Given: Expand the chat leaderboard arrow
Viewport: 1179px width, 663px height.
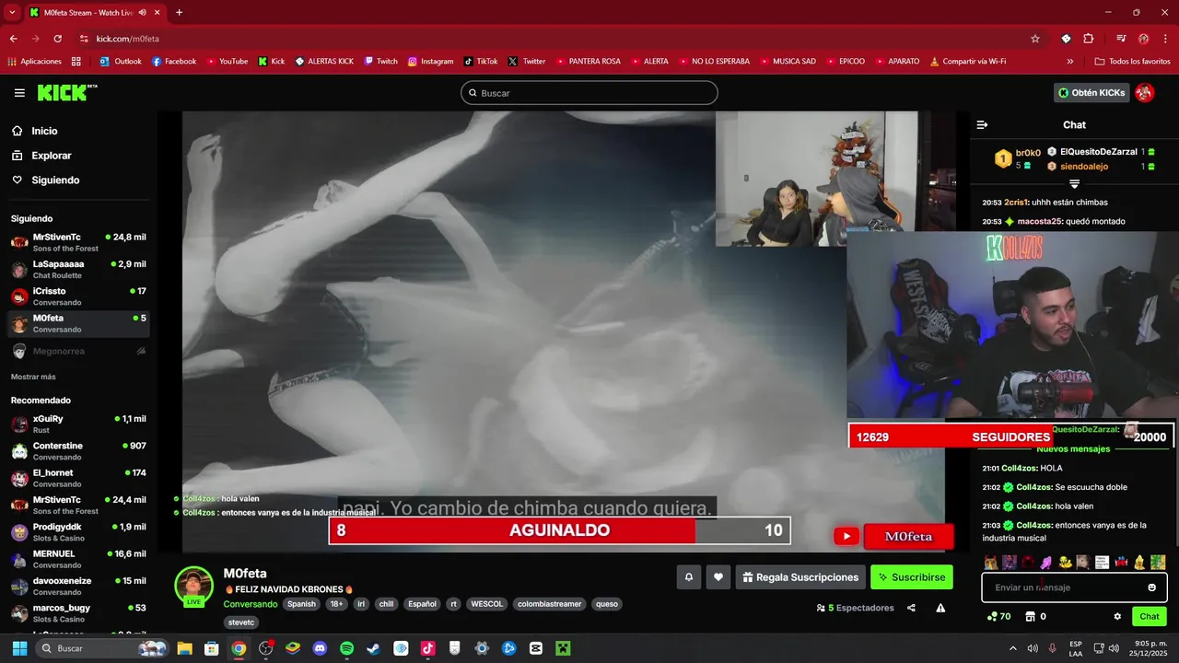Looking at the screenshot, I should [x=1074, y=184].
